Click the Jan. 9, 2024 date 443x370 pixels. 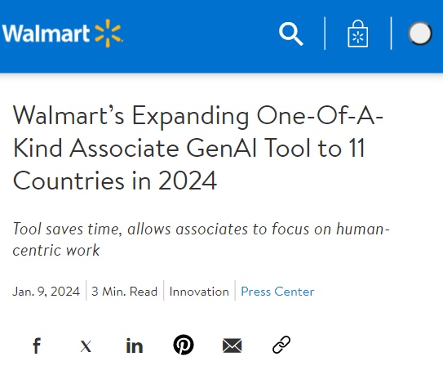pos(46,292)
